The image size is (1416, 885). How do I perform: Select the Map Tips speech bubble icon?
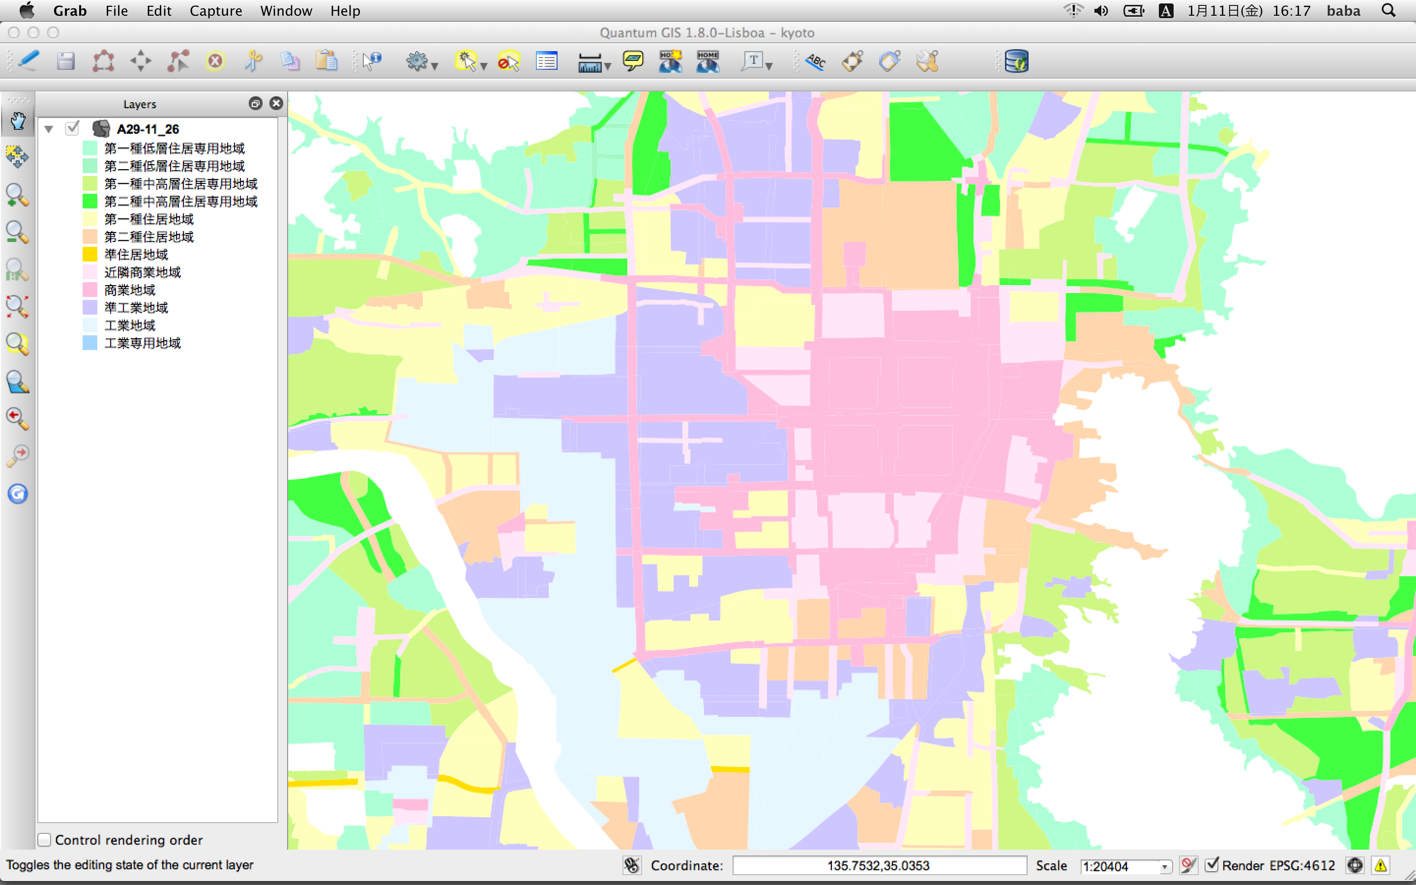[x=633, y=61]
